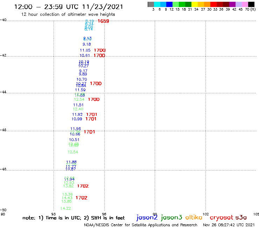Click the -44 latitude axis label
Screen dimensions: 259x228
[x=3, y=92]
